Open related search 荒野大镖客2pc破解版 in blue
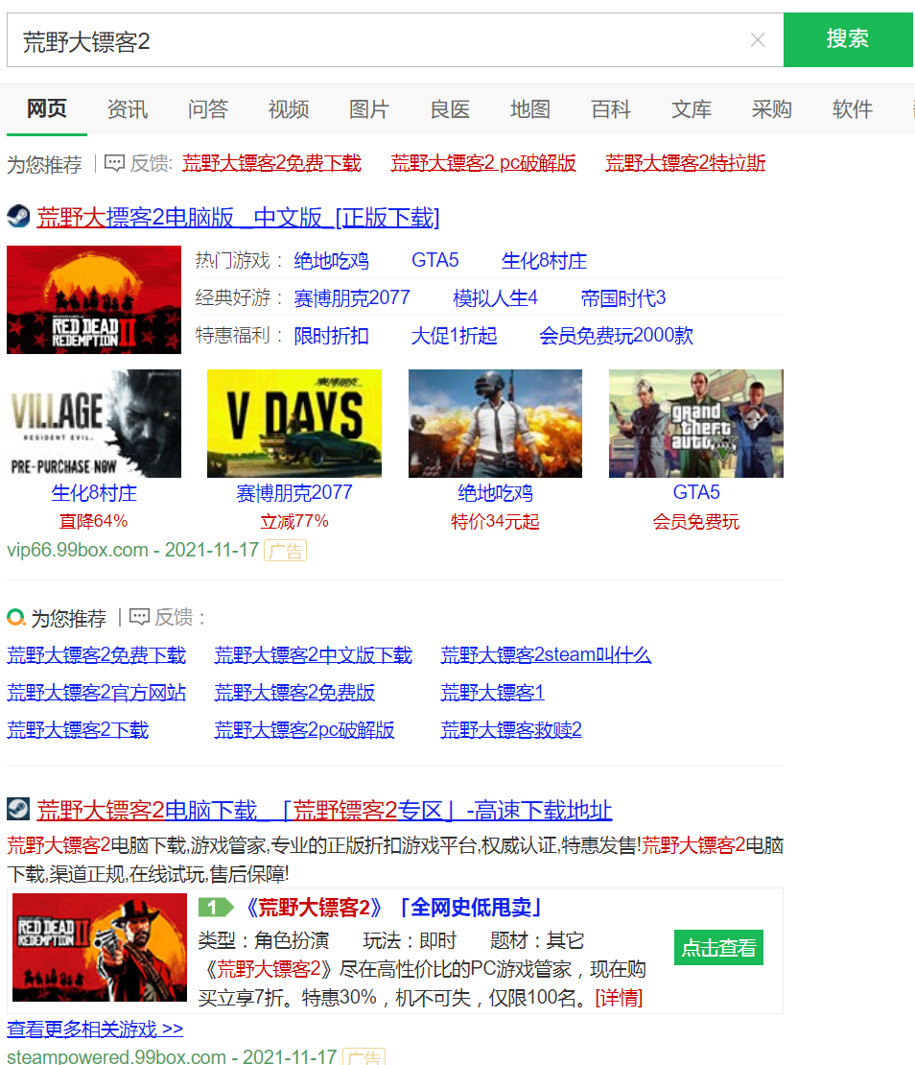Viewport: 915px width, 1065px height. [x=304, y=730]
